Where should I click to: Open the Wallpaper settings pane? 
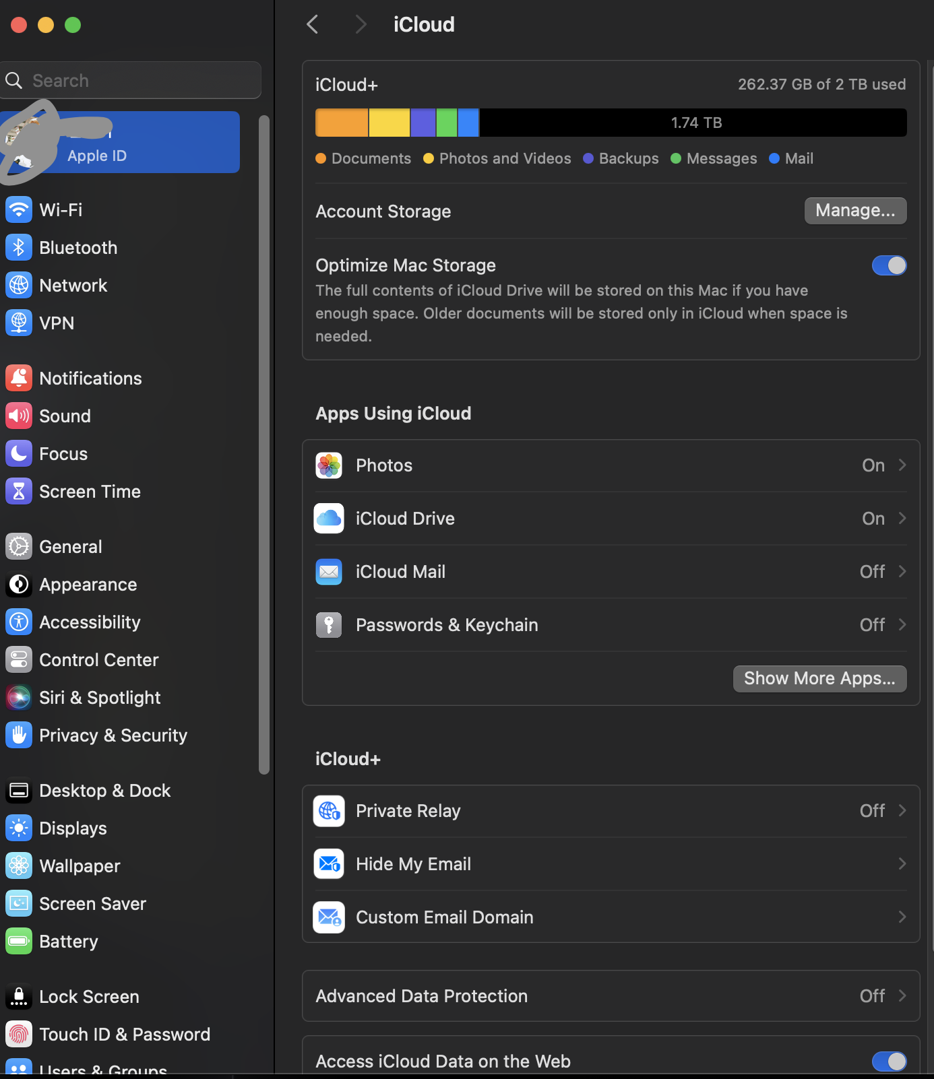coord(120,865)
